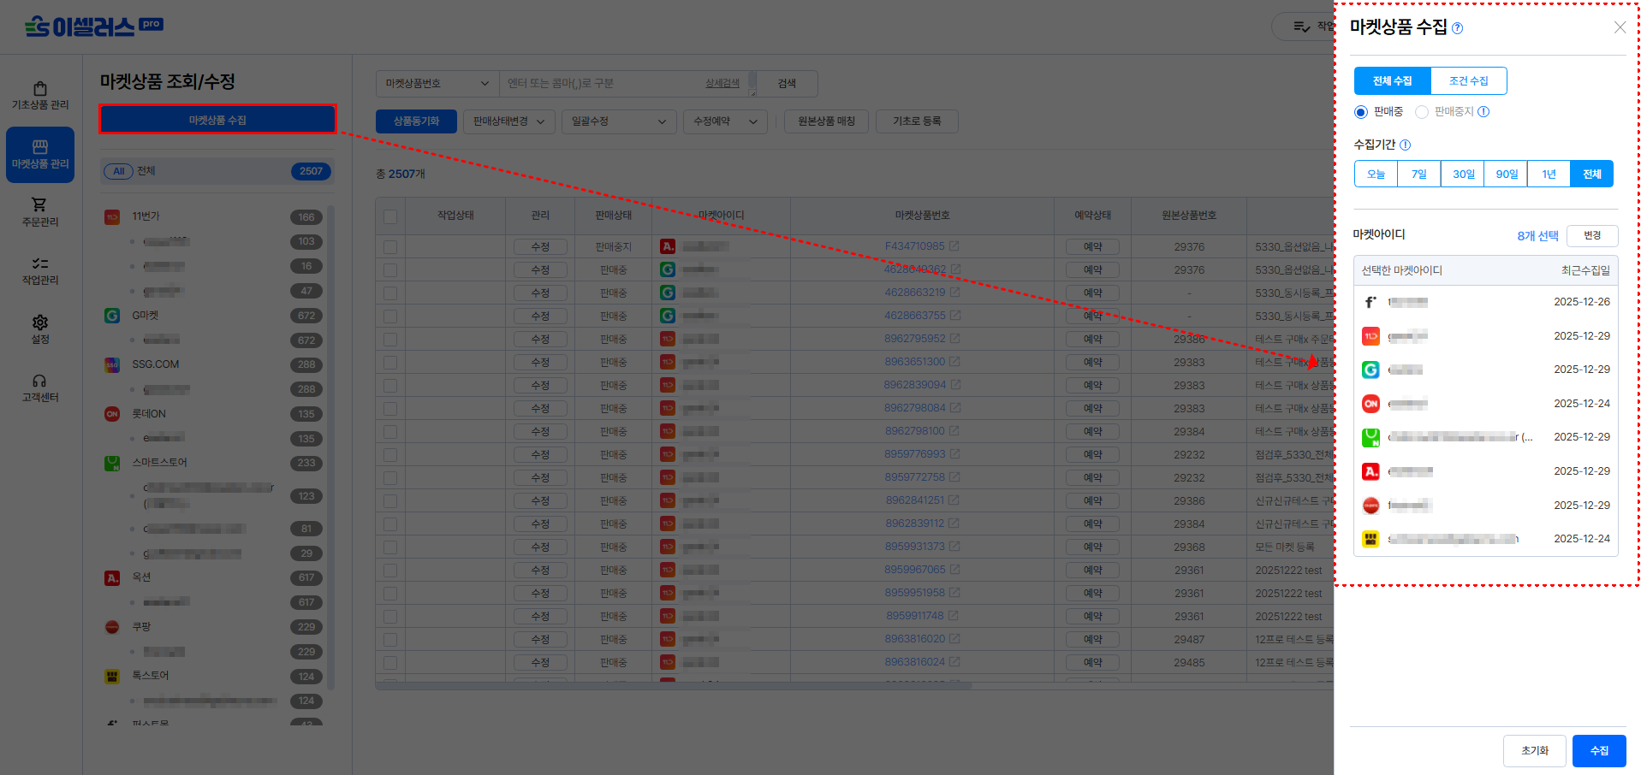Open 고객센터 in the sidebar
This screenshot has width=1641, height=775.
[40, 388]
